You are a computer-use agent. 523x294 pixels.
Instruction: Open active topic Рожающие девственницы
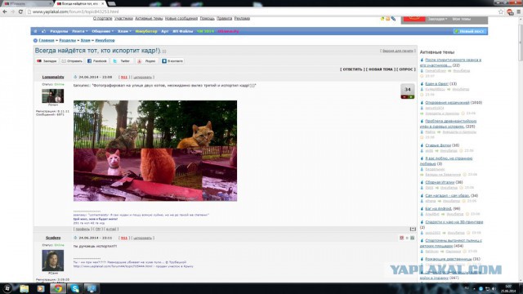pos(449,259)
